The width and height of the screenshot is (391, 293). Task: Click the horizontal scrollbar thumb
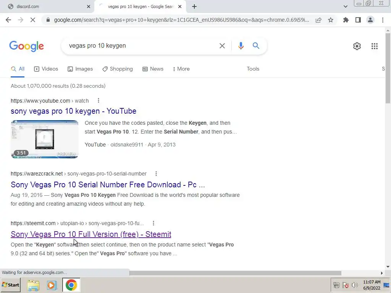pos(235,273)
